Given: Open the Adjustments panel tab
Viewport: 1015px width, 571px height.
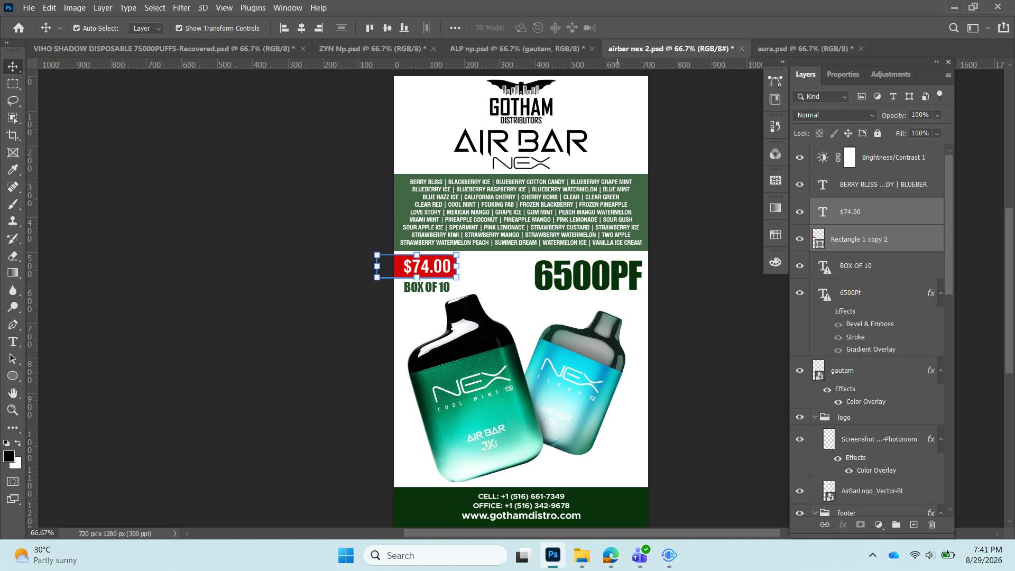Looking at the screenshot, I should tap(890, 75).
